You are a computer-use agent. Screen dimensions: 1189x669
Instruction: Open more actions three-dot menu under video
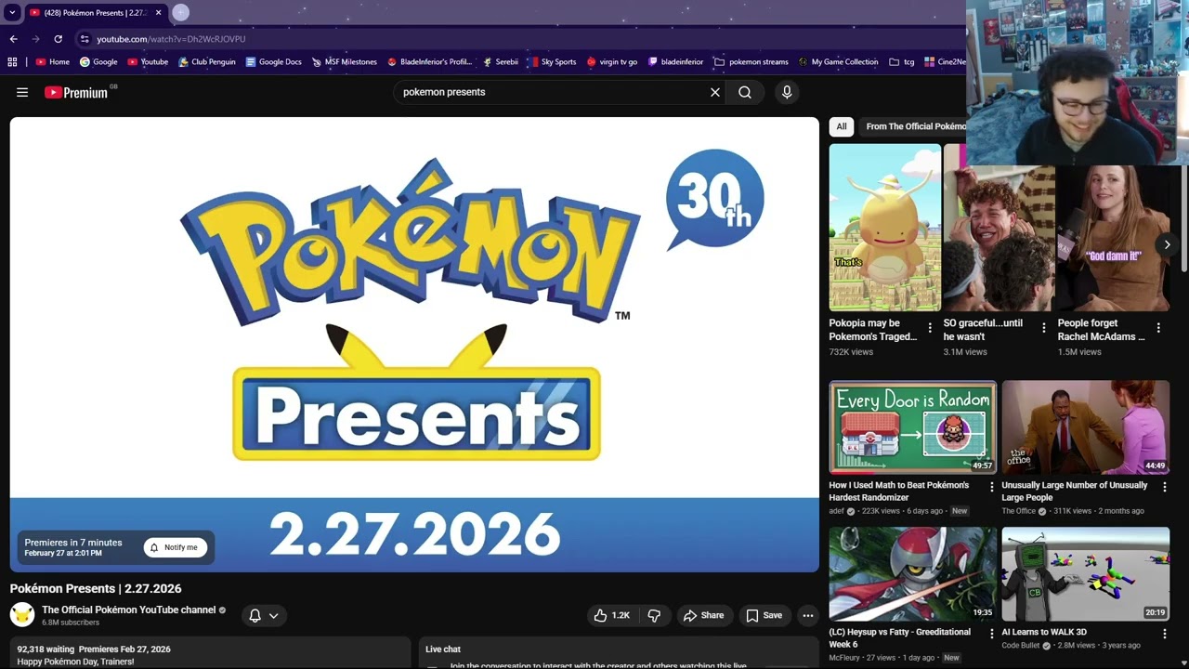(x=808, y=615)
